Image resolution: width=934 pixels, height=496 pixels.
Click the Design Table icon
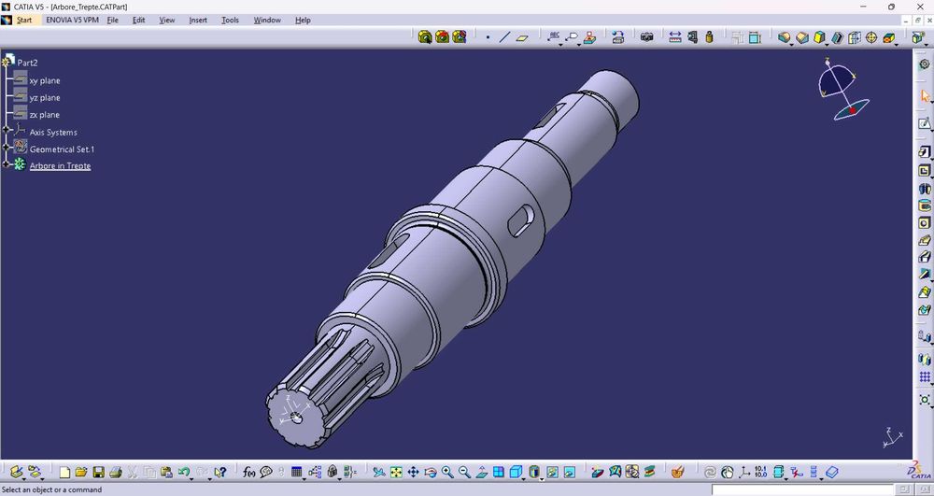(x=296, y=473)
